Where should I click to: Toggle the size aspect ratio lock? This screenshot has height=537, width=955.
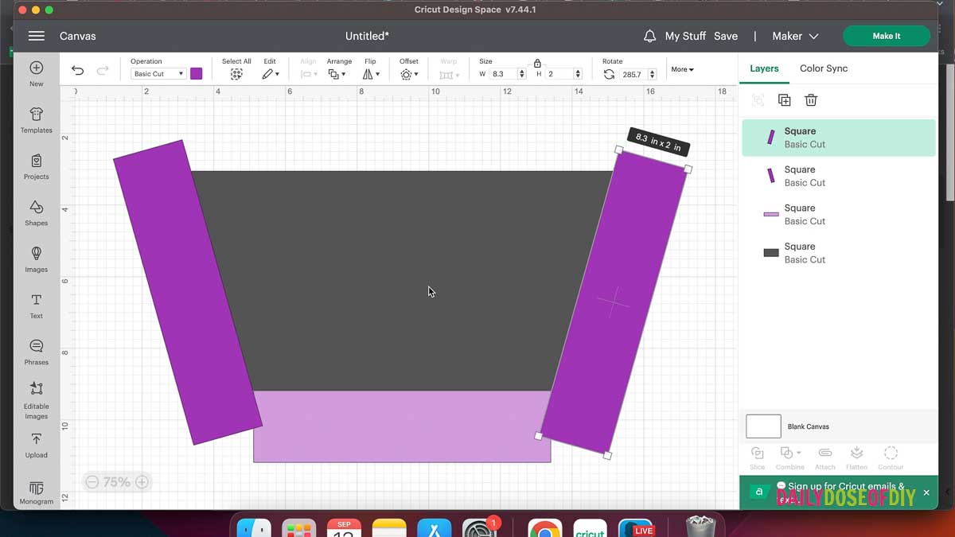538,63
